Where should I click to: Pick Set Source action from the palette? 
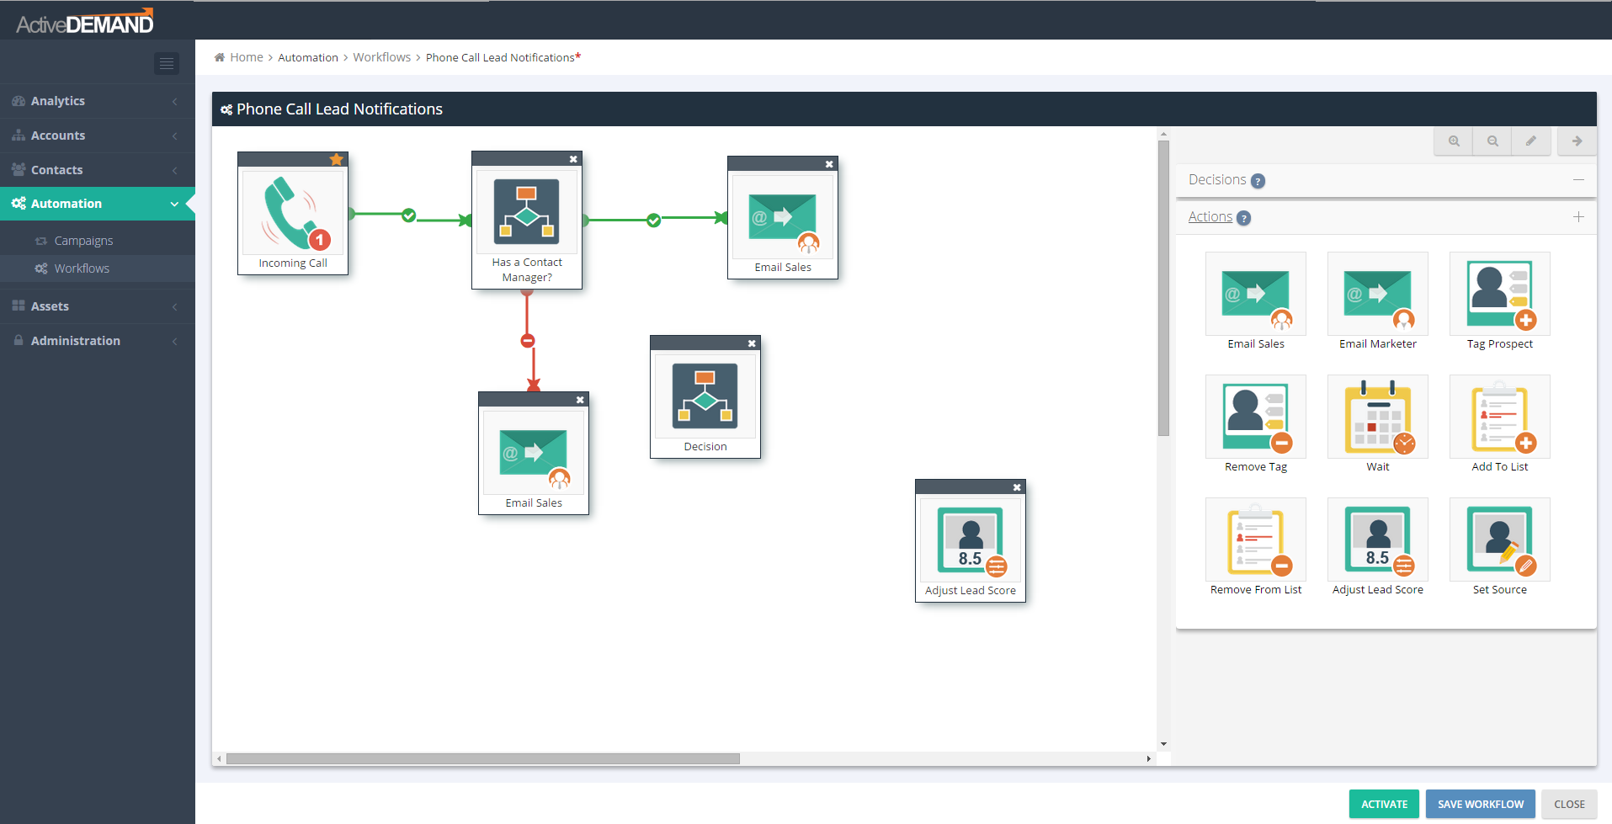[1500, 547]
